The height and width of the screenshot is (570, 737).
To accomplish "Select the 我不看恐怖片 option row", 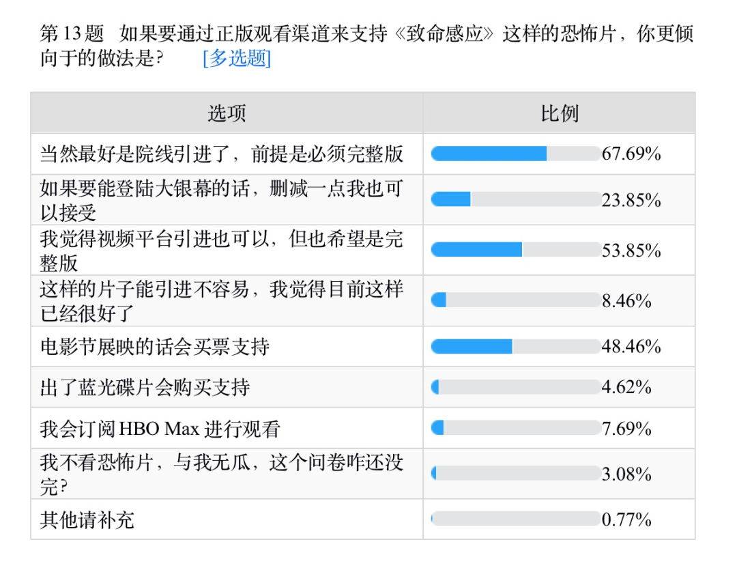I will pos(221,474).
